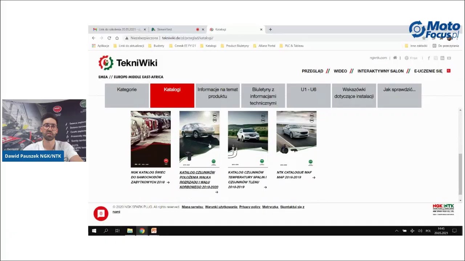Open 'Informacje na temat produktu' tab
Screen dimensions: 465x261
point(218,96)
